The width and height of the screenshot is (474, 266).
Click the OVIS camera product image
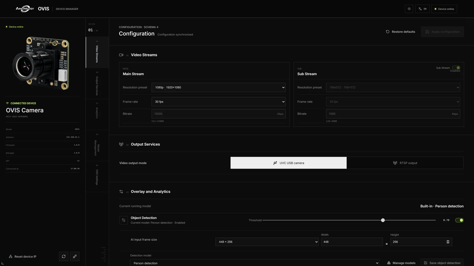click(x=42, y=63)
